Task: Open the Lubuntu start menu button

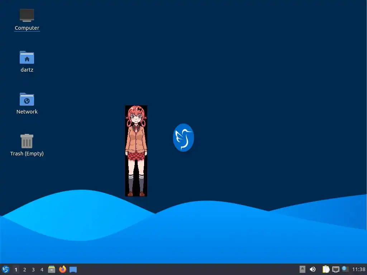Action: (6, 269)
